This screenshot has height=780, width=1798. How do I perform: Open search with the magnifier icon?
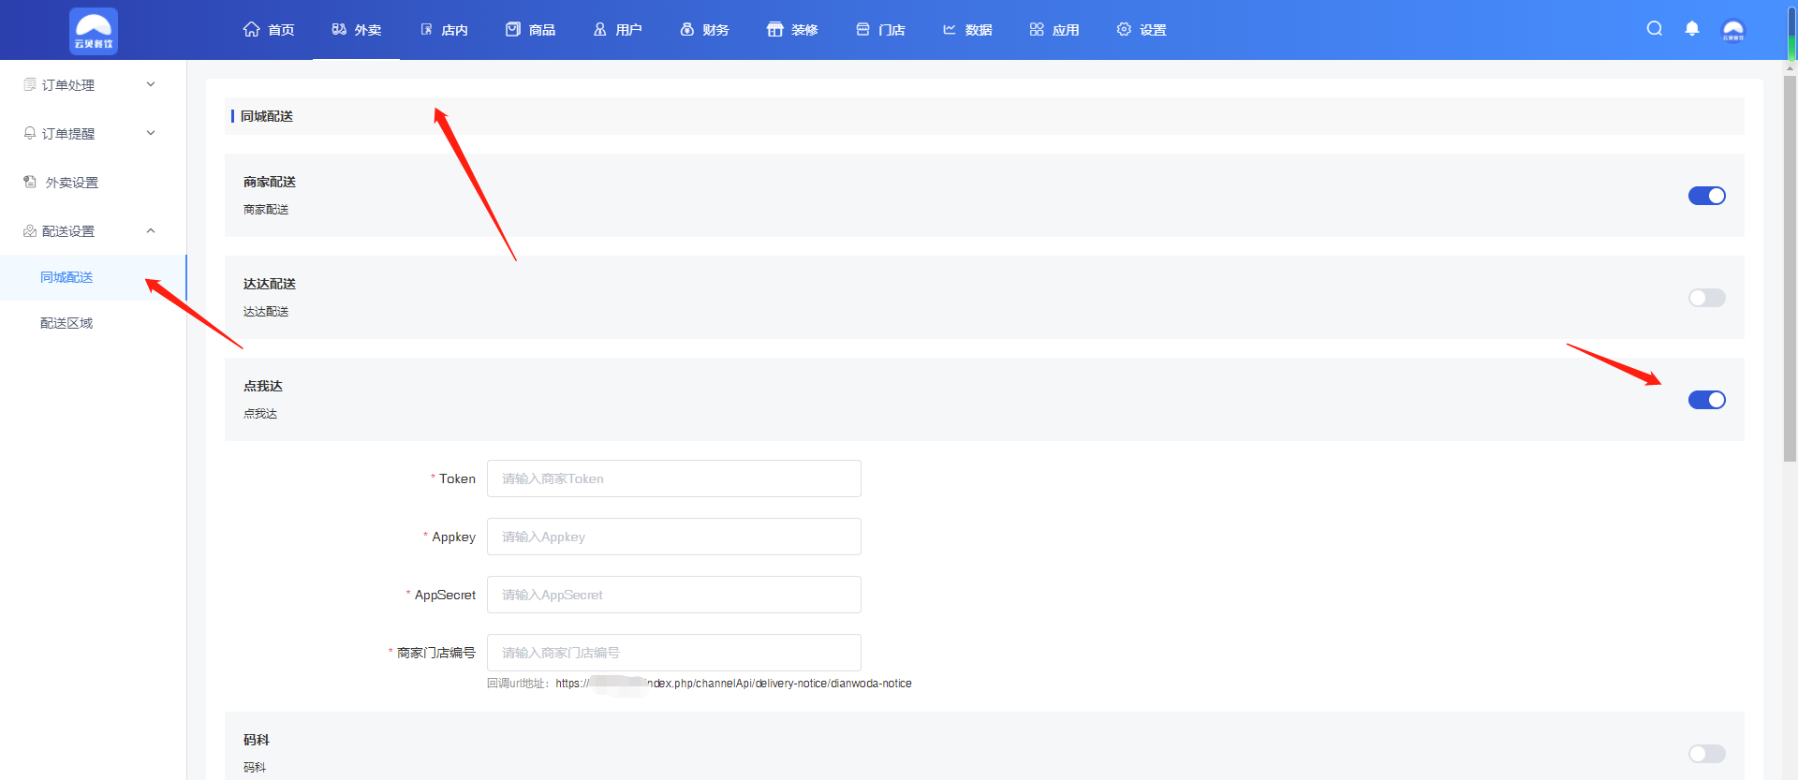(x=1655, y=28)
